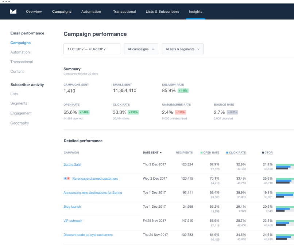
Task: Open the Spring Sale! campaign link
Action: (x=72, y=164)
